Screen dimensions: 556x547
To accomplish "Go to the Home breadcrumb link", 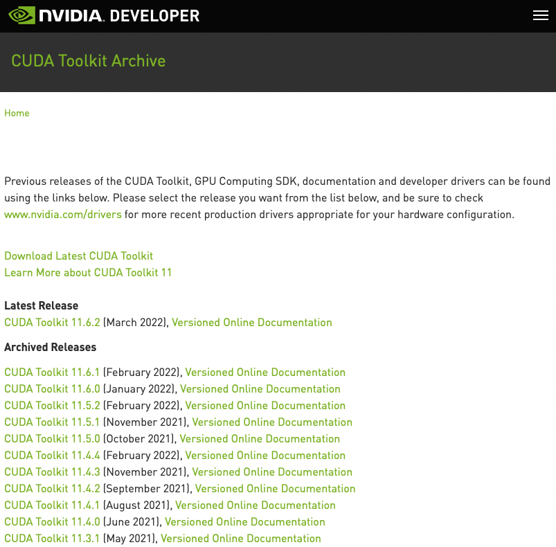I will click(x=17, y=113).
